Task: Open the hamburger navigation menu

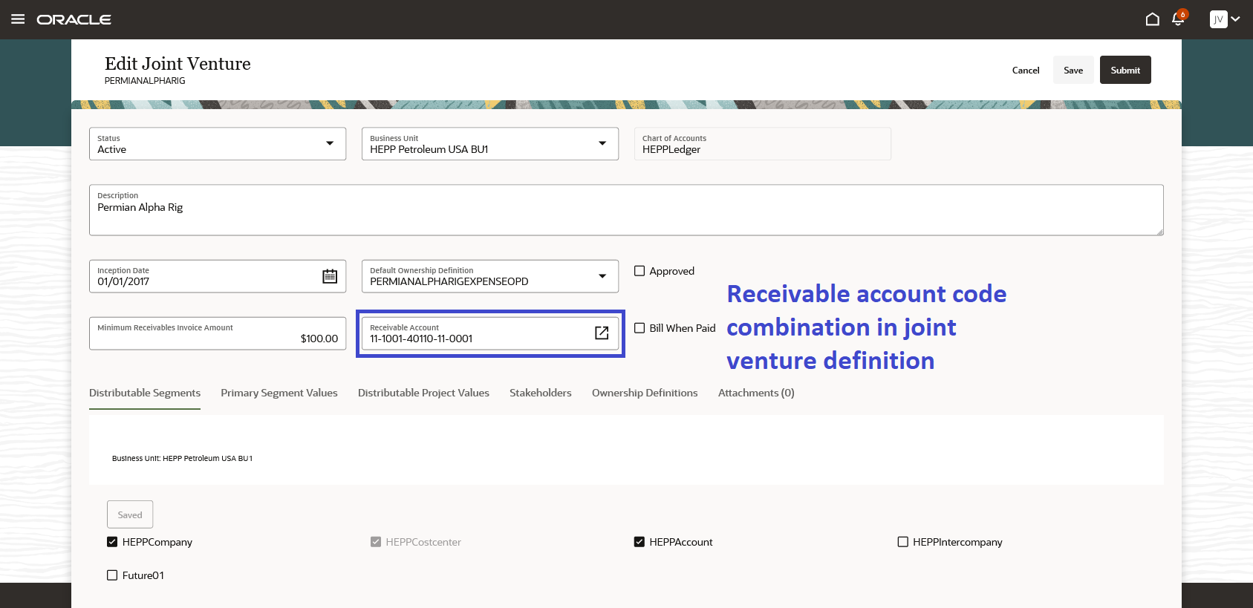Action: 18,19
